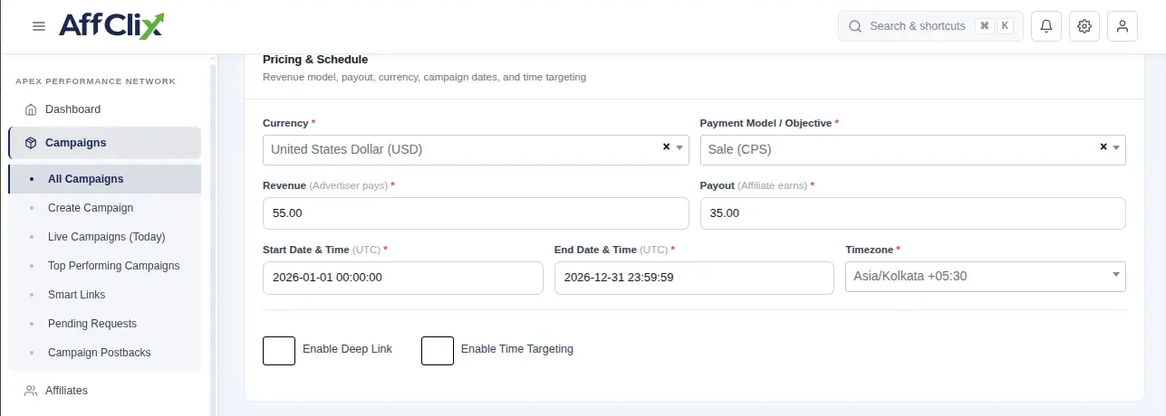Click the Payout (Affiliate earns) label
The image size is (1166, 416).
click(x=756, y=185)
